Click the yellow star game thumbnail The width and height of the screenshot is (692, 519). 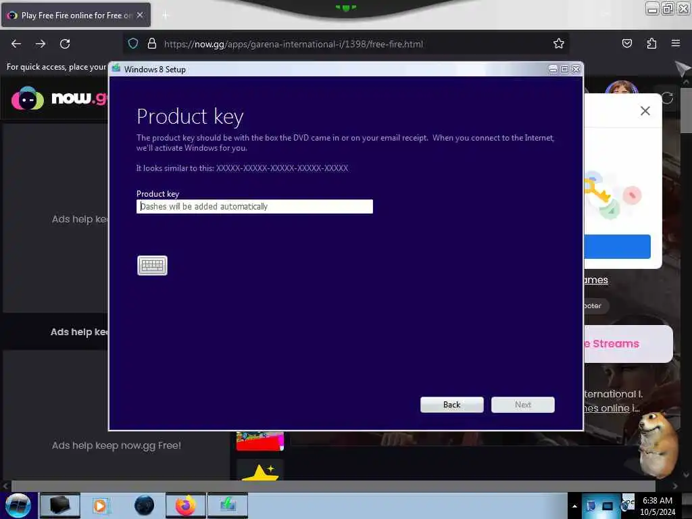coord(260,470)
